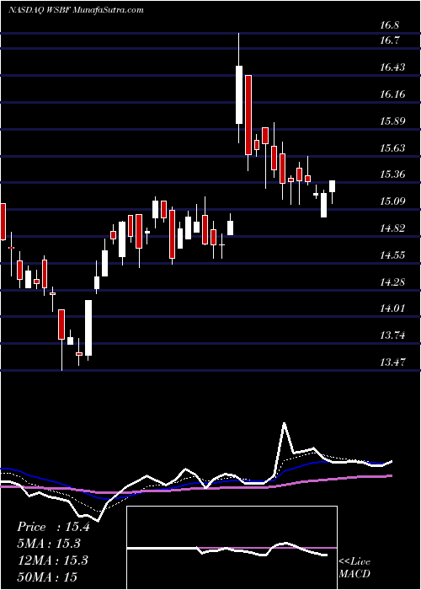Click the 14.28 price axis label
This screenshot has height=590, width=421.
coord(392,282)
